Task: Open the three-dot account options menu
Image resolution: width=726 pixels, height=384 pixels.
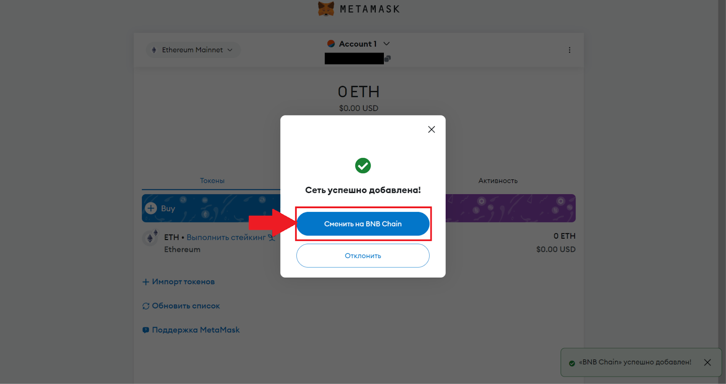Action: pyautogui.click(x=569, y=50)
